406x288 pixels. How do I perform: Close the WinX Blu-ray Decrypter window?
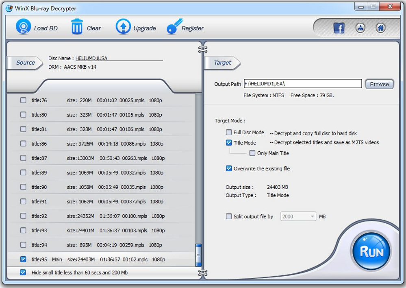(x=390, y=7)
